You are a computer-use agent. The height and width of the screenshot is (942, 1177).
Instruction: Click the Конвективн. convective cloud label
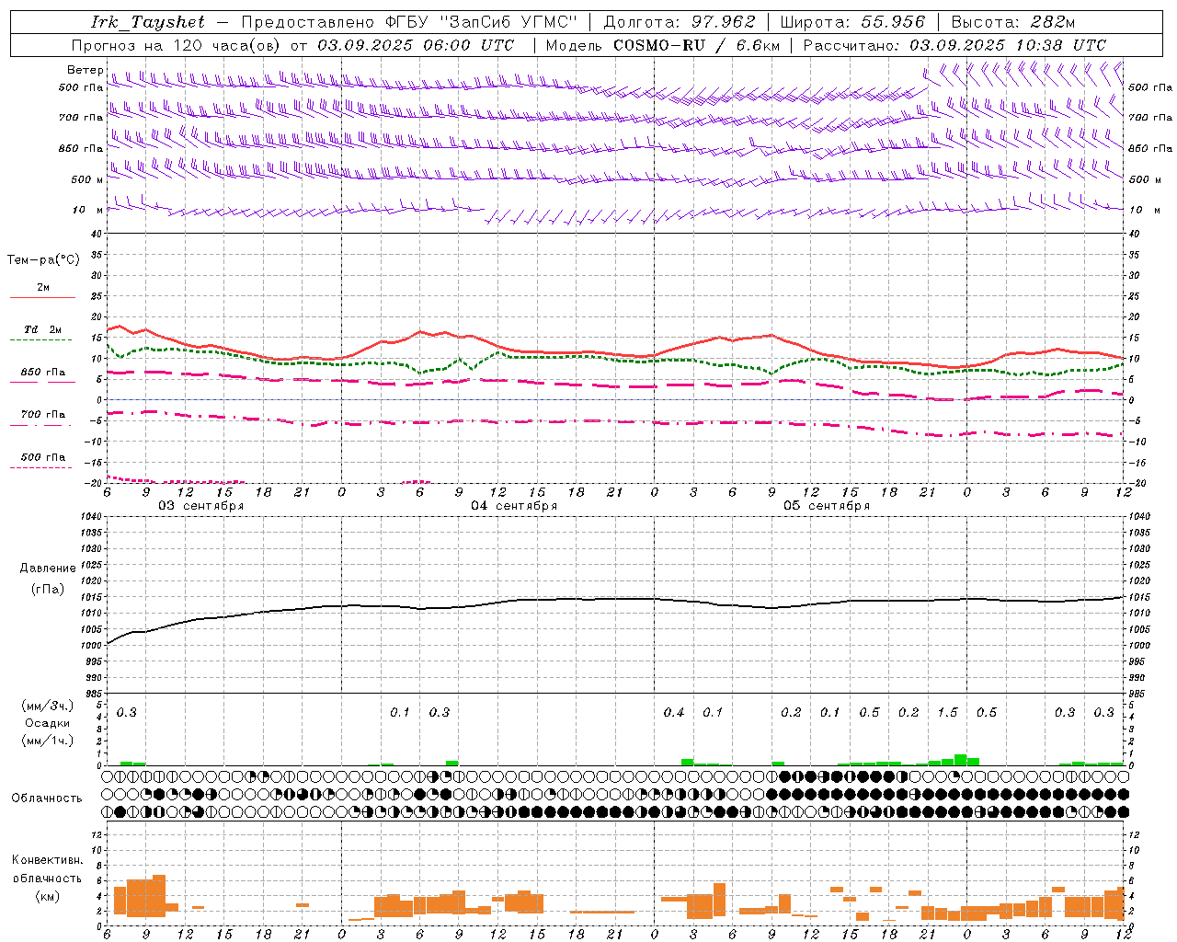click(48, 860)
